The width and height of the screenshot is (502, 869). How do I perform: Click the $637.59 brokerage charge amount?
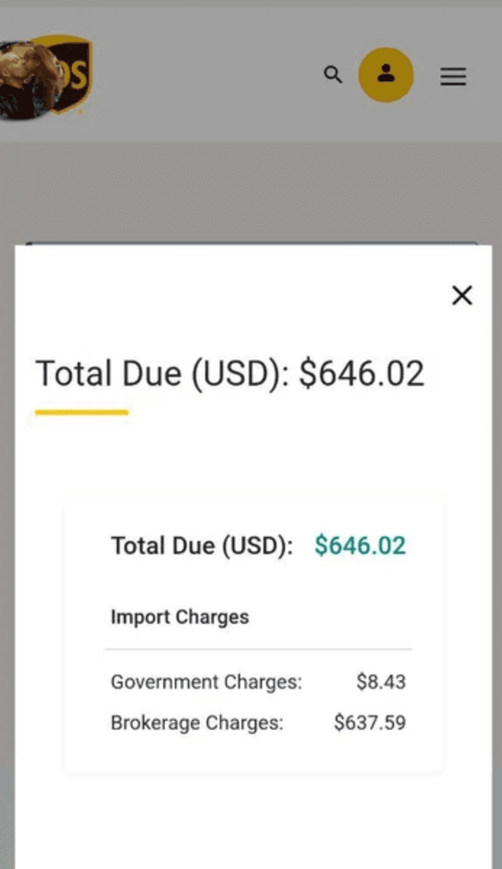point(369,723)
